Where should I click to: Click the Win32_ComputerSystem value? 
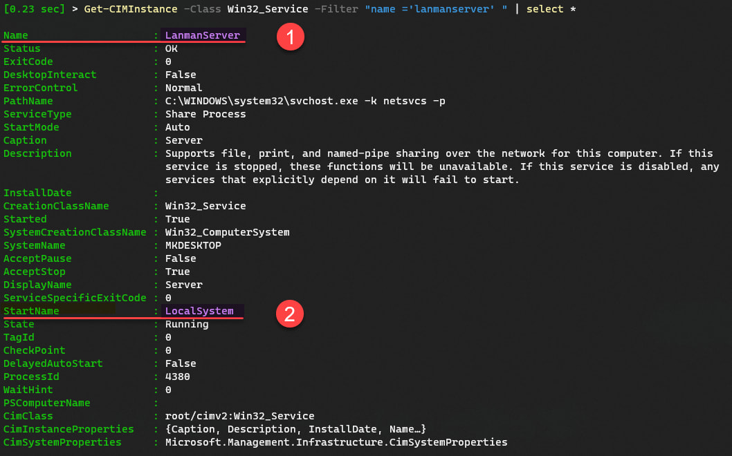point(227,232)
